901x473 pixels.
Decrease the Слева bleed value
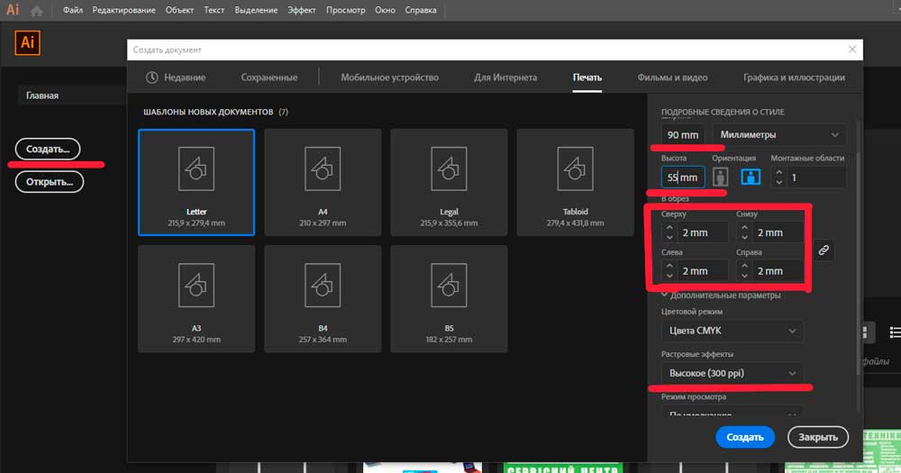pos(669,276)
